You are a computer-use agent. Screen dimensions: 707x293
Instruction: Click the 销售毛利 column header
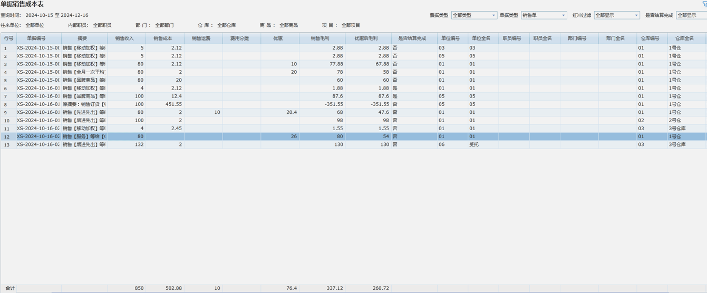pyautogui.click(x=322, y=38)
